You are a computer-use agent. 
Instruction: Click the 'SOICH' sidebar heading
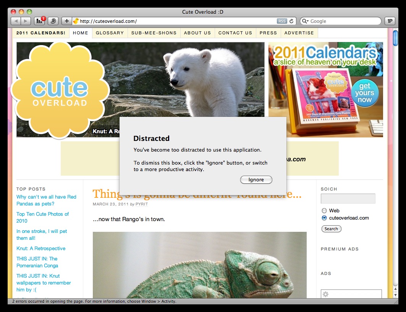(329, 189)
